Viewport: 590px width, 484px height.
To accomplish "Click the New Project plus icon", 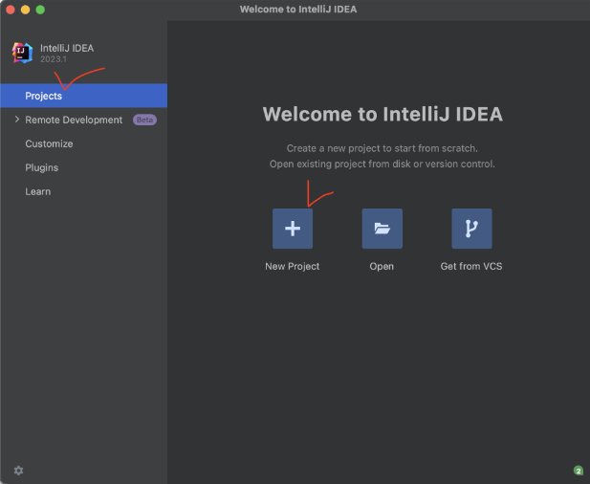I will (293, 229).
